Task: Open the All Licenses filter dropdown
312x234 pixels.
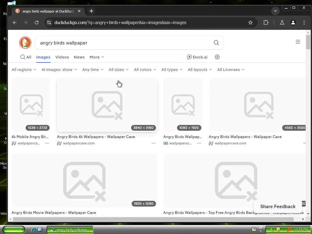Action: (x=231, y=70)
